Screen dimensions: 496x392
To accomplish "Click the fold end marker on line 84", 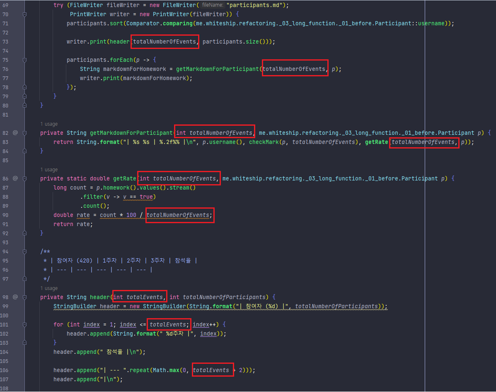I will click(25, 151).
